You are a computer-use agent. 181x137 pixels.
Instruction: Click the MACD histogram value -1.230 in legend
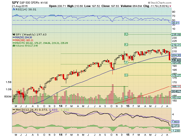click(x=64, y=110)
